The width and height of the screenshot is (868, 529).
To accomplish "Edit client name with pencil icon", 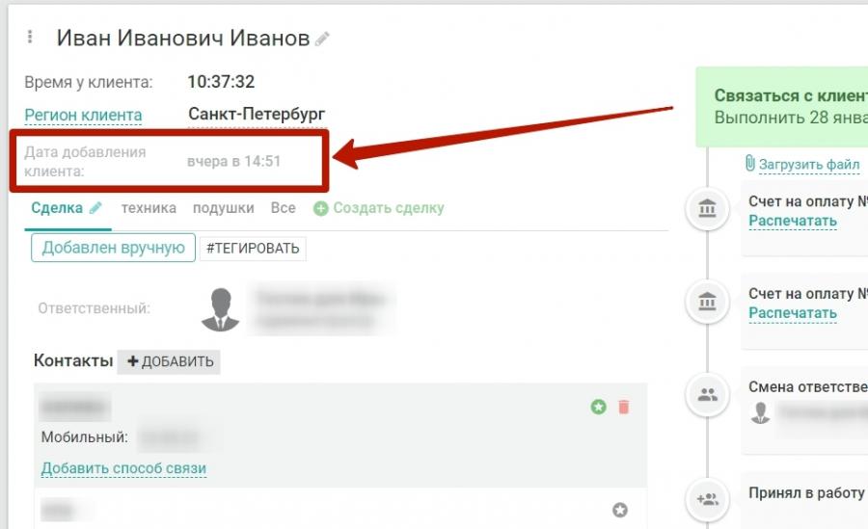I will click(322, 39).
